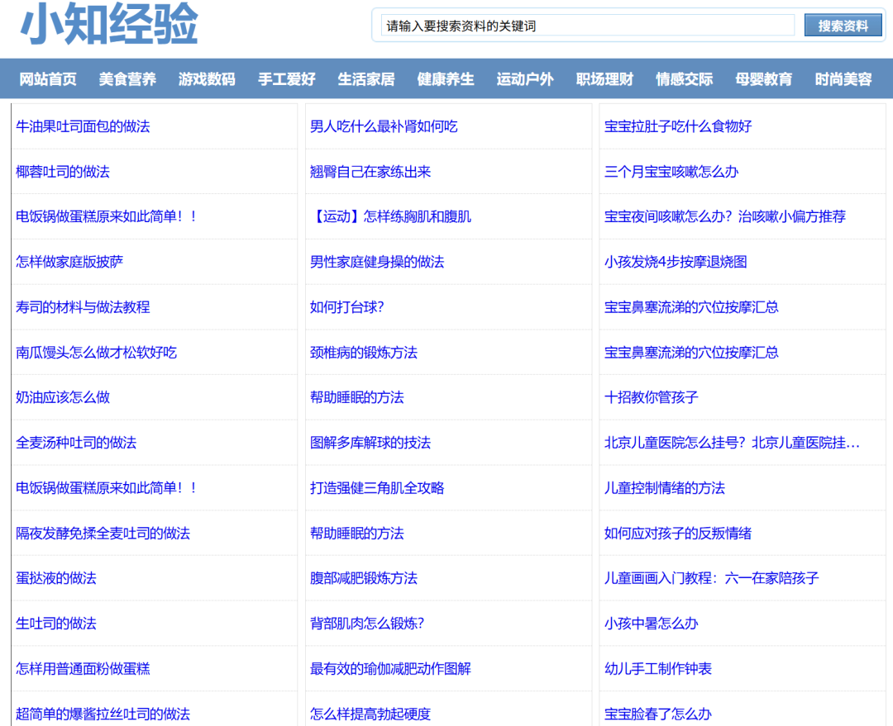Navigate to the 运动户外 category

pyautogui.click(x=525, y=79)
